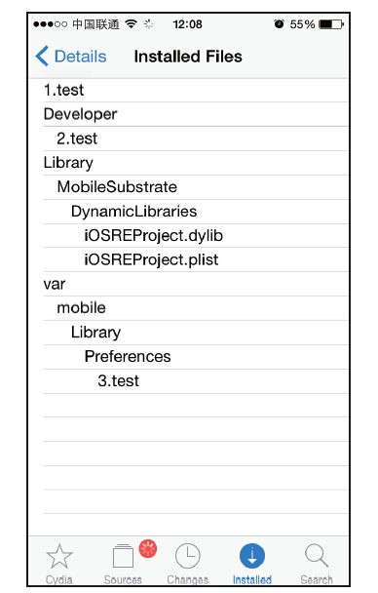378x593 pixels.
Task: Tap the back chevron arrow icon
Action: point(42,56)
